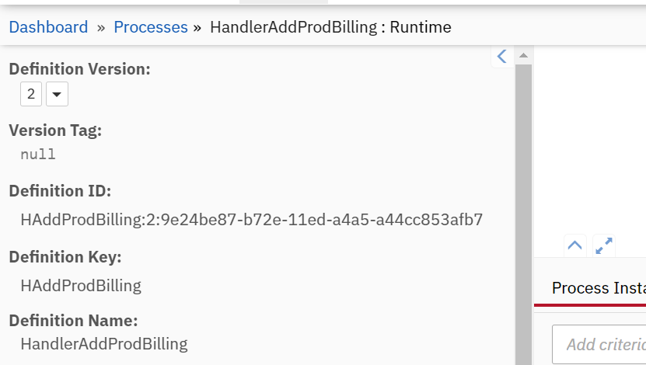Click the Version Tag label

(x=55, y=130)
